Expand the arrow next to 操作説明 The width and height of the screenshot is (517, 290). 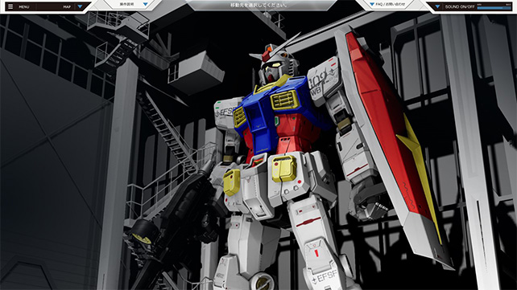point(146,4)
